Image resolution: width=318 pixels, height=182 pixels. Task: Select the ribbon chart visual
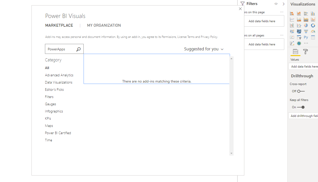(306, 19)
